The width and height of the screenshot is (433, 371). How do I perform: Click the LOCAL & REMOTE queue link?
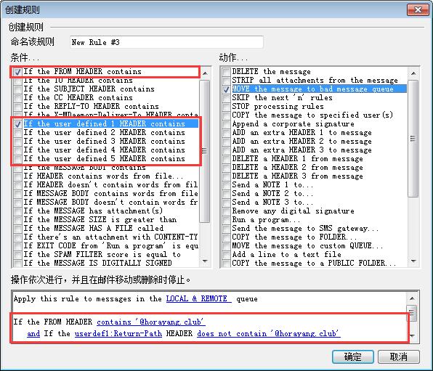click(198, 299)
